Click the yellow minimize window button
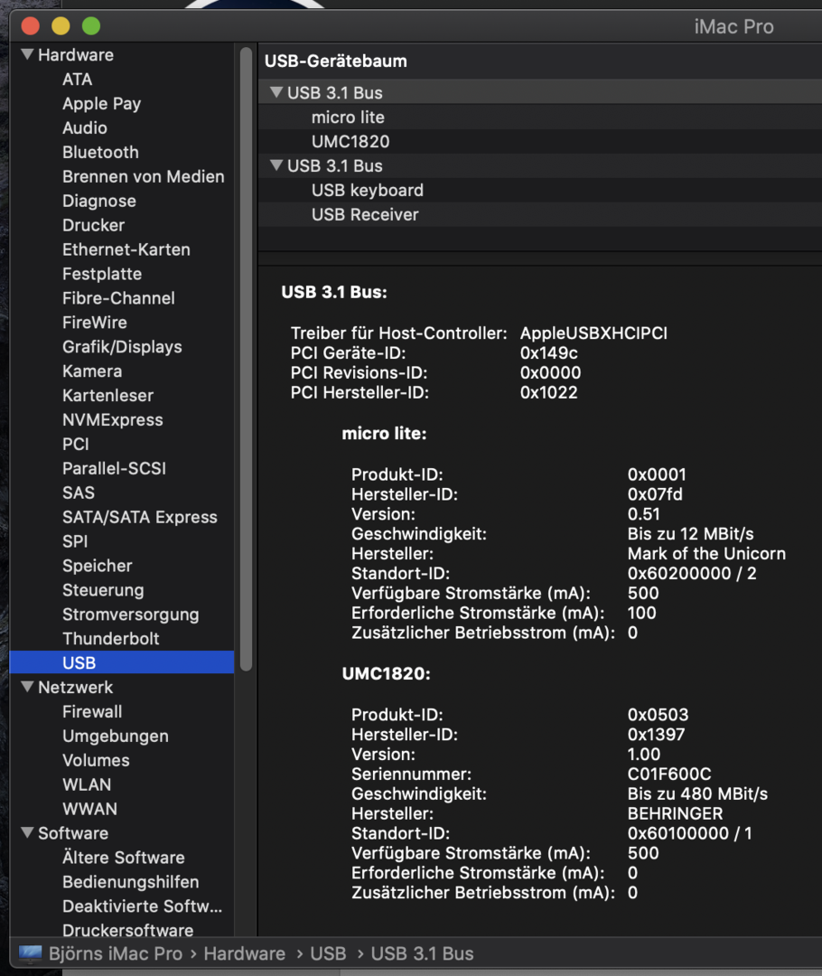This screenshot has width=822, height=976. pos(61,26)
